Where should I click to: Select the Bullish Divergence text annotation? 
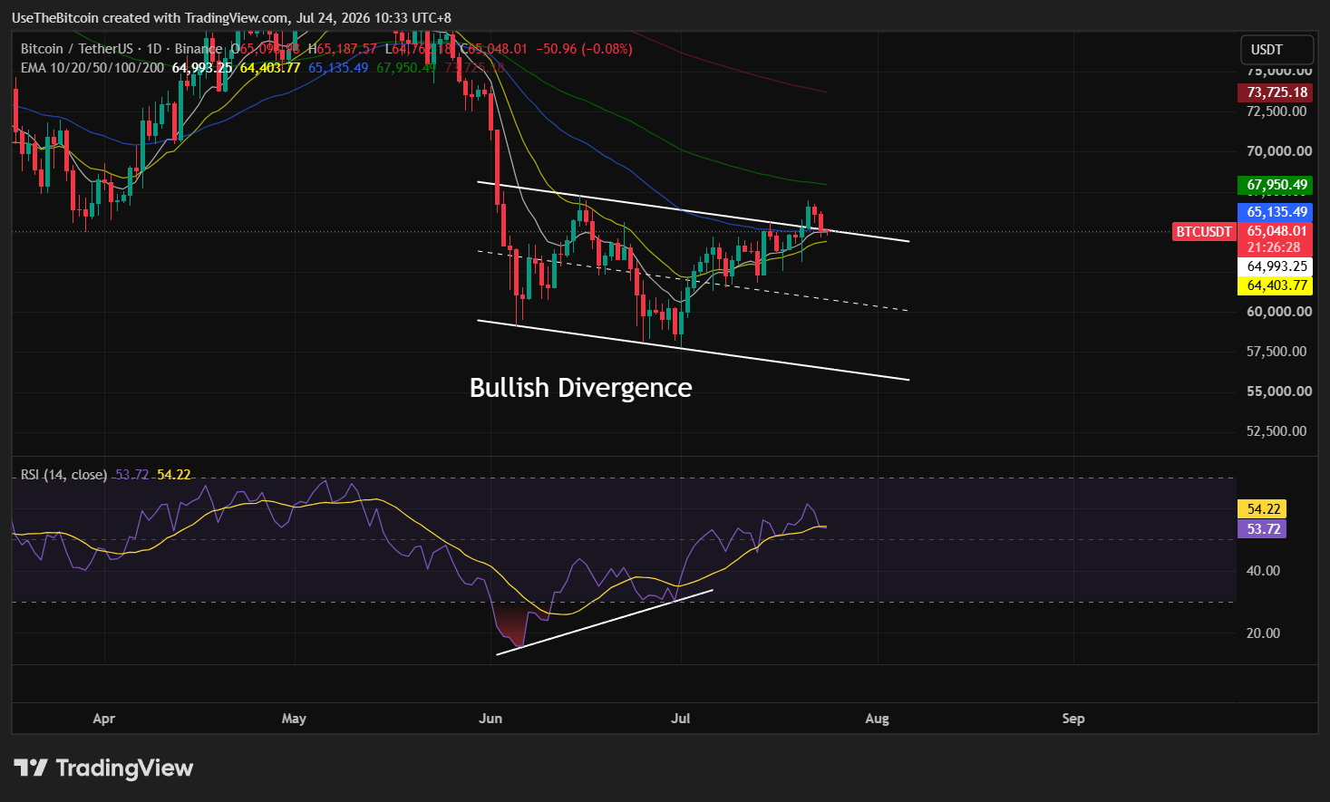(580, 388)
